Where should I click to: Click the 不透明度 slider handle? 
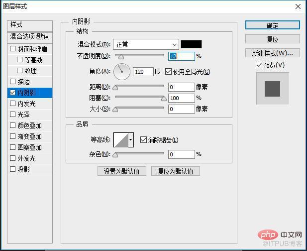pyautogui.click(x=121, y=57)
